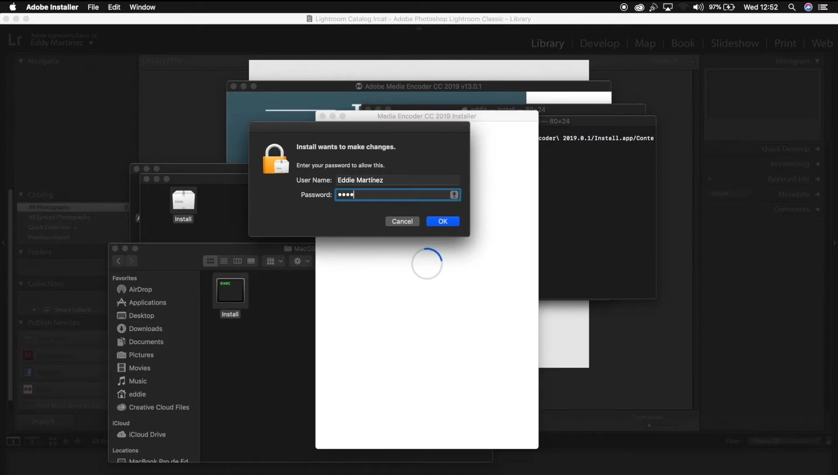Expand the Quick Develop panel
Viewport: 838px width, 475px height.
point(817,149)
